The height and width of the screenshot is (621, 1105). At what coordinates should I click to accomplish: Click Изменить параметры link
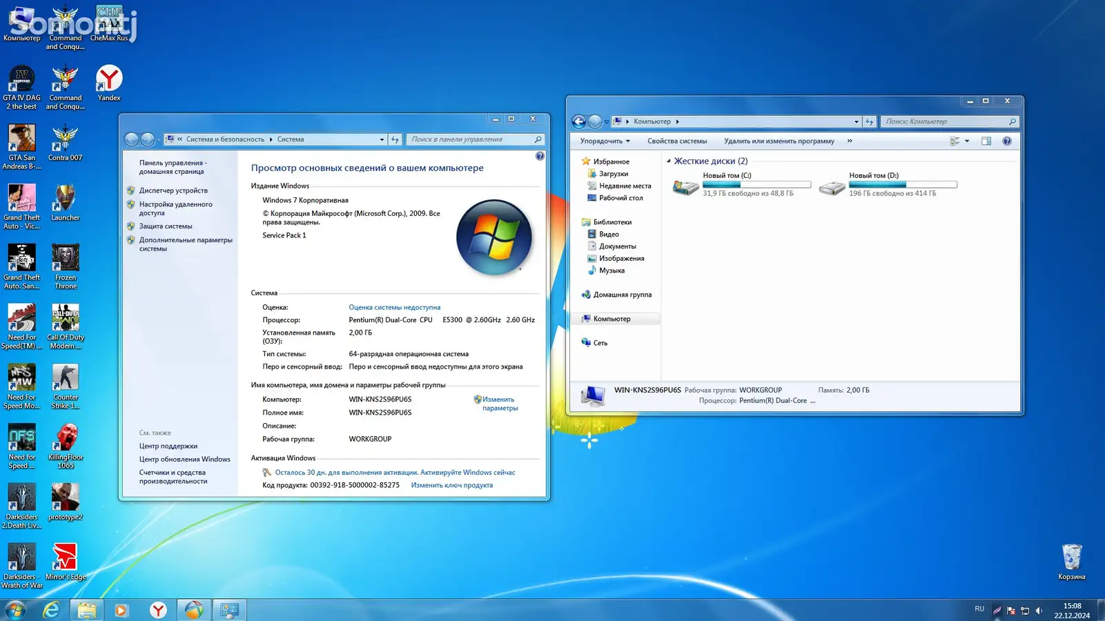click(500, 404)
